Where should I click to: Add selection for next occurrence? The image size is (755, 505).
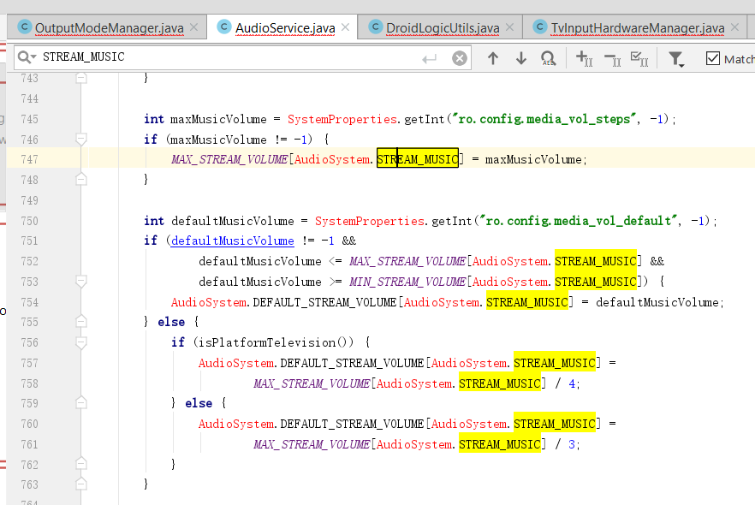584,58
